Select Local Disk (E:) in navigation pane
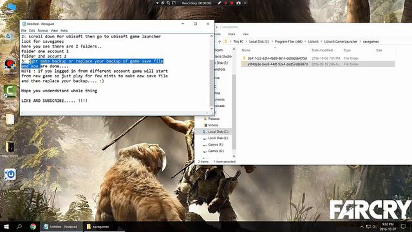Image resolution: width=412 pixels, height=232 pixels. click(x=218, y=138)
